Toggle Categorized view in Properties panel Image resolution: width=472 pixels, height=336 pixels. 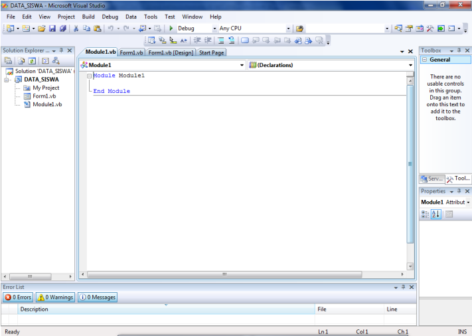point(425,214)
